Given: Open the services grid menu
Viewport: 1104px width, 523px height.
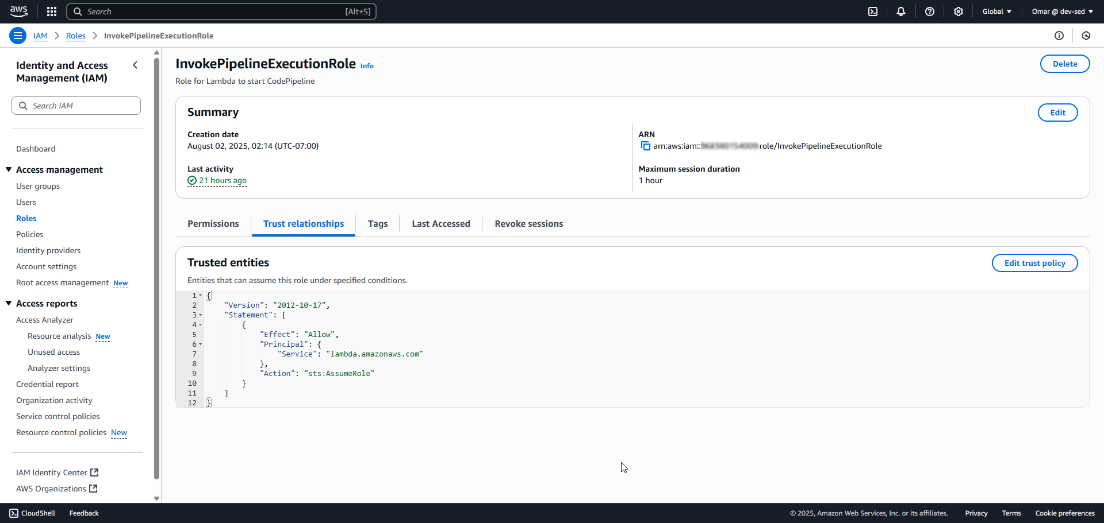Looking at the screenshot, I should coord(52,11).
